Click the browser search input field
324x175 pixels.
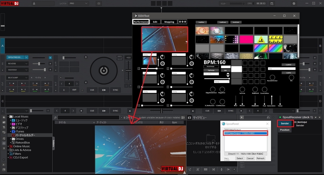(x=88, y=118)
